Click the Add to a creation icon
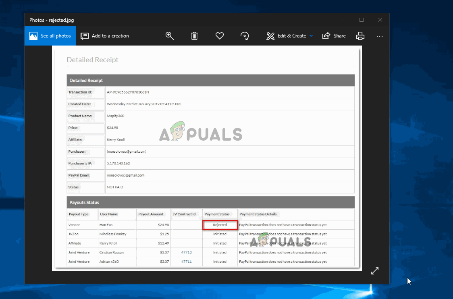Image resolution: width=453 pixels, height=299 pixels. 84,36
